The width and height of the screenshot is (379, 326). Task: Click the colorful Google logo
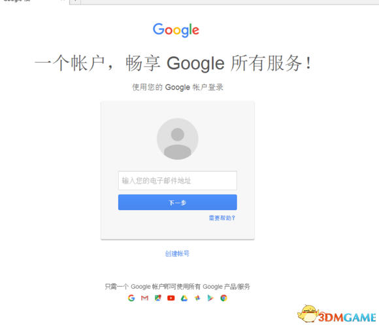(x=176, y=30)
